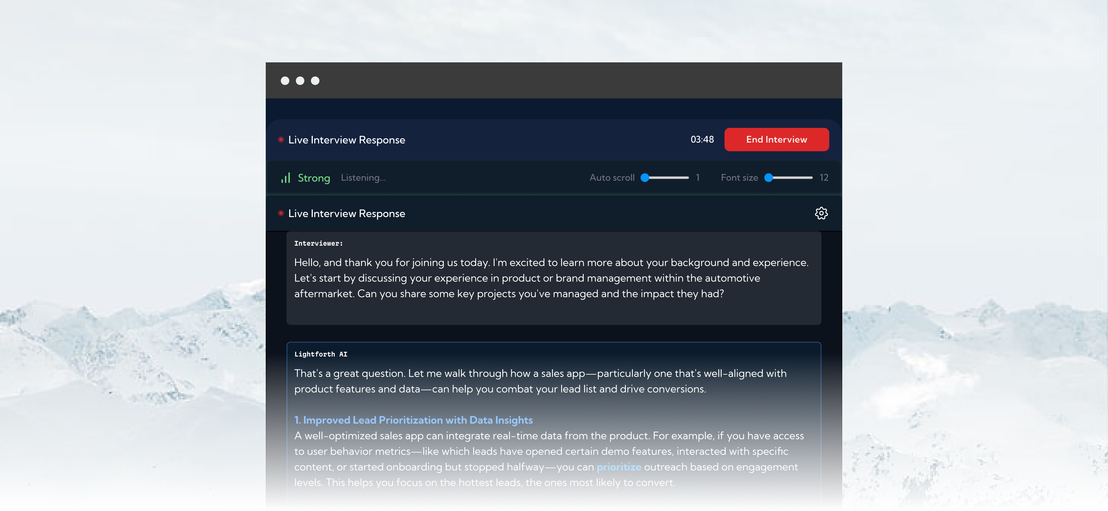1108x511 pixels.
Task: Click the Font size value 12
Action: tap(824, 178)
